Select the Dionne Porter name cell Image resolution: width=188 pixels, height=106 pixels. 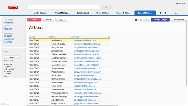[x=58, y=89]
